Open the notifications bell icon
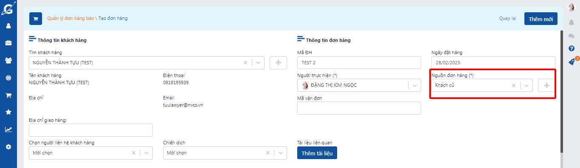 pos(572,22)
